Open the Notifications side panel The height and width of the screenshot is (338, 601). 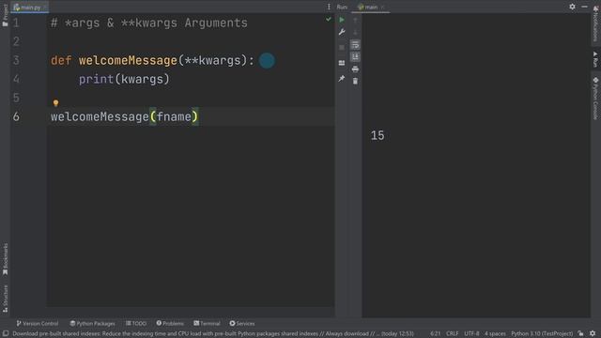[x=595, y=23]
